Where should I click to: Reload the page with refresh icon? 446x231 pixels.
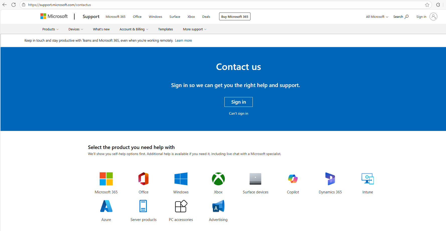tap(14, 5)
